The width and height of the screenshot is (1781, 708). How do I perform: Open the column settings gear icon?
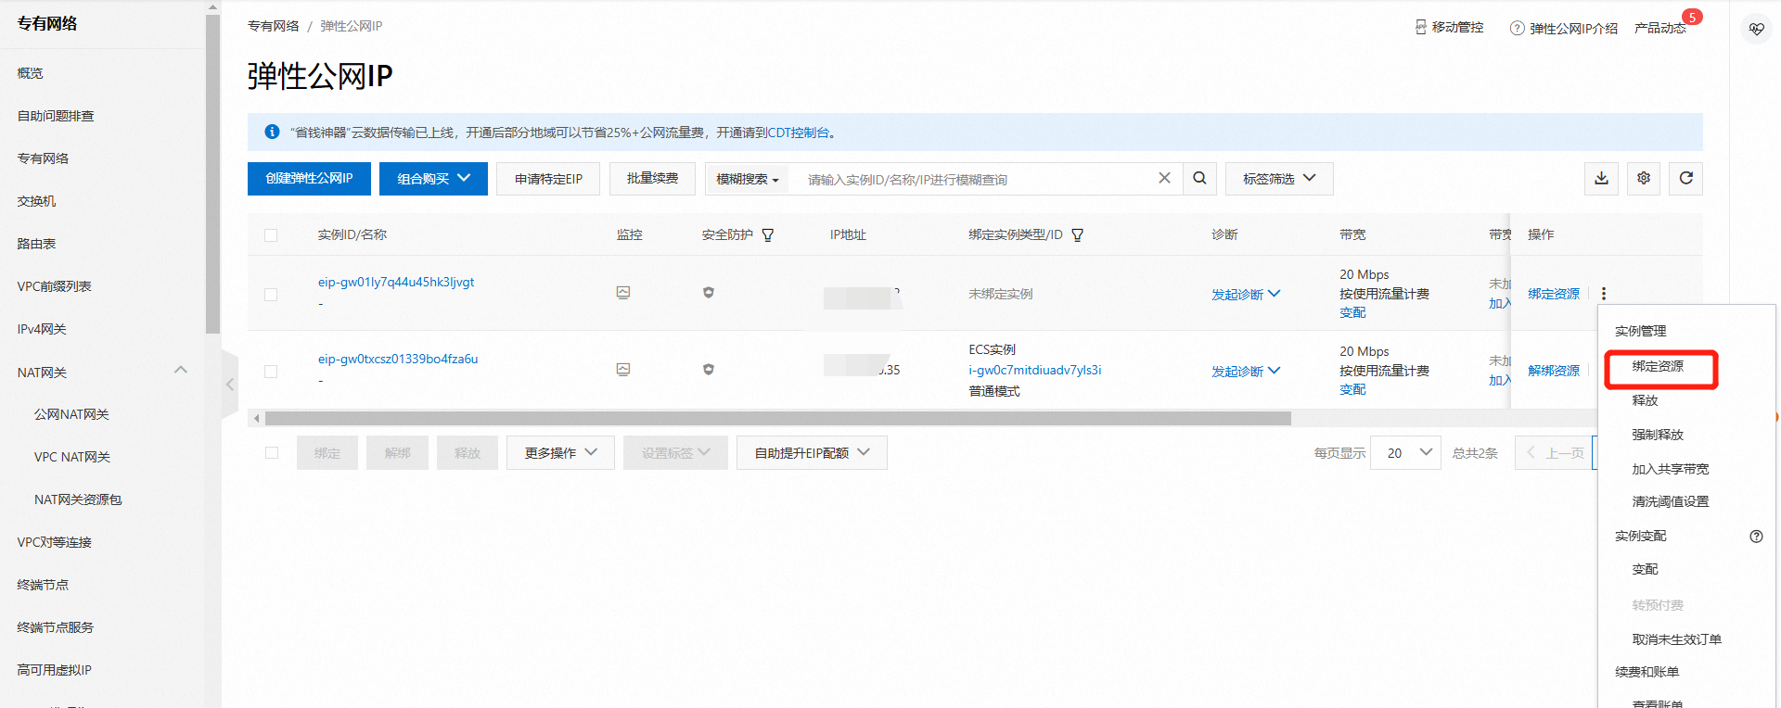pyautogui.click(x=1644, y=179)
